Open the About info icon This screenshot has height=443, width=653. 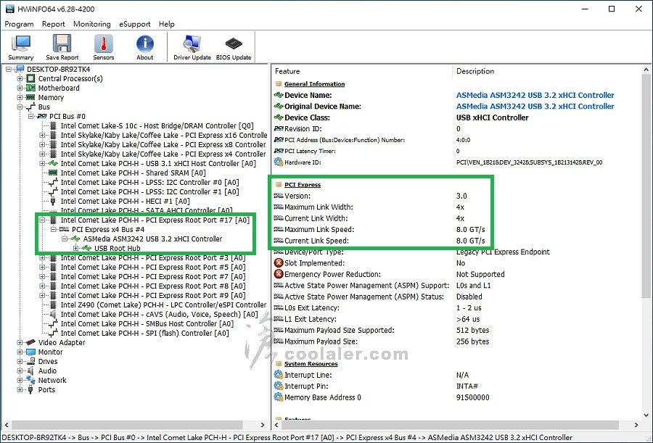[144, 44]
